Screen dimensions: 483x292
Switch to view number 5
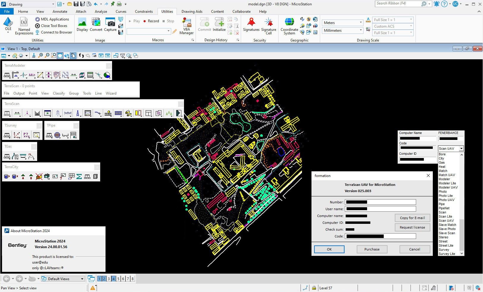tap(118, 279)
